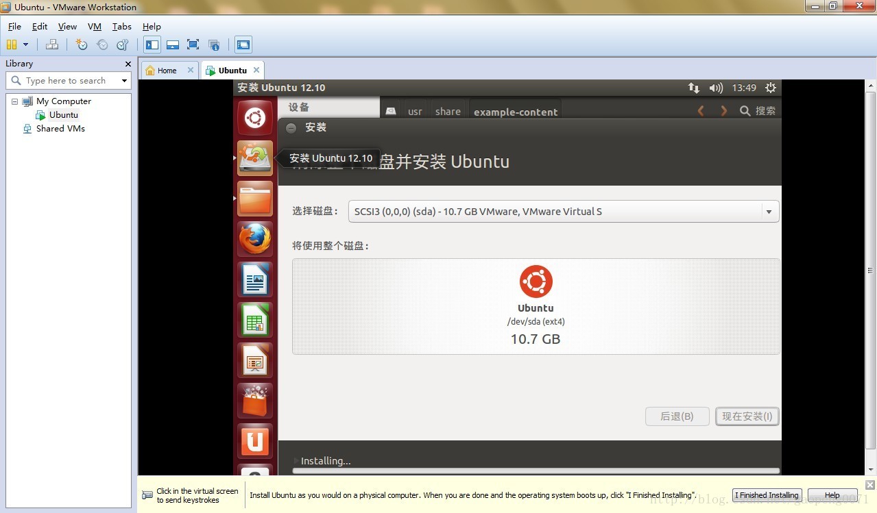Click the Ubuntu logo in the disk preview
This screenshot has width=877, height=513.
536,281
